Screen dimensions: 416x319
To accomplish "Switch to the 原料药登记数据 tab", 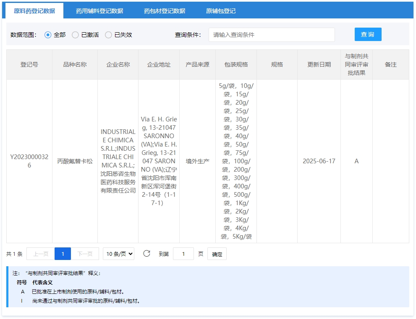I will [x=34, y=11].
